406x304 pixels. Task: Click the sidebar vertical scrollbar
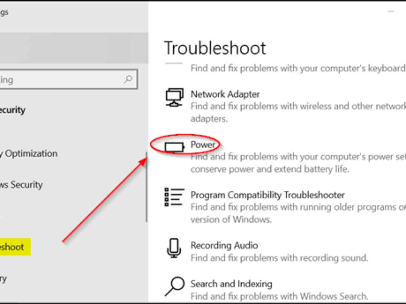coord(146,186)
